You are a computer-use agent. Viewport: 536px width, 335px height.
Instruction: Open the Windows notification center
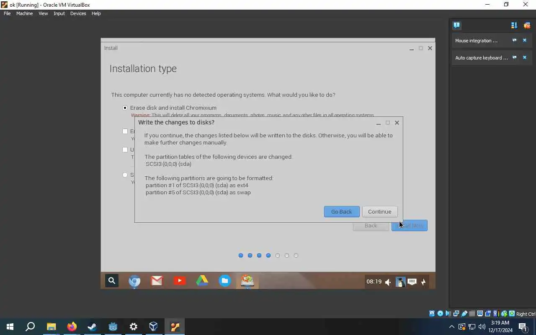523,327
